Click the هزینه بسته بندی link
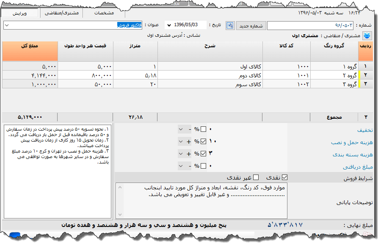 pyautogui.click(x=353, y=154)
